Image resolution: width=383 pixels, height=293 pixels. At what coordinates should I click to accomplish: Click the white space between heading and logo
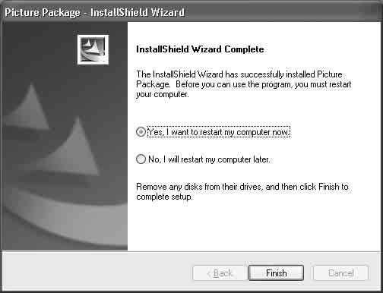pos(122,49)
